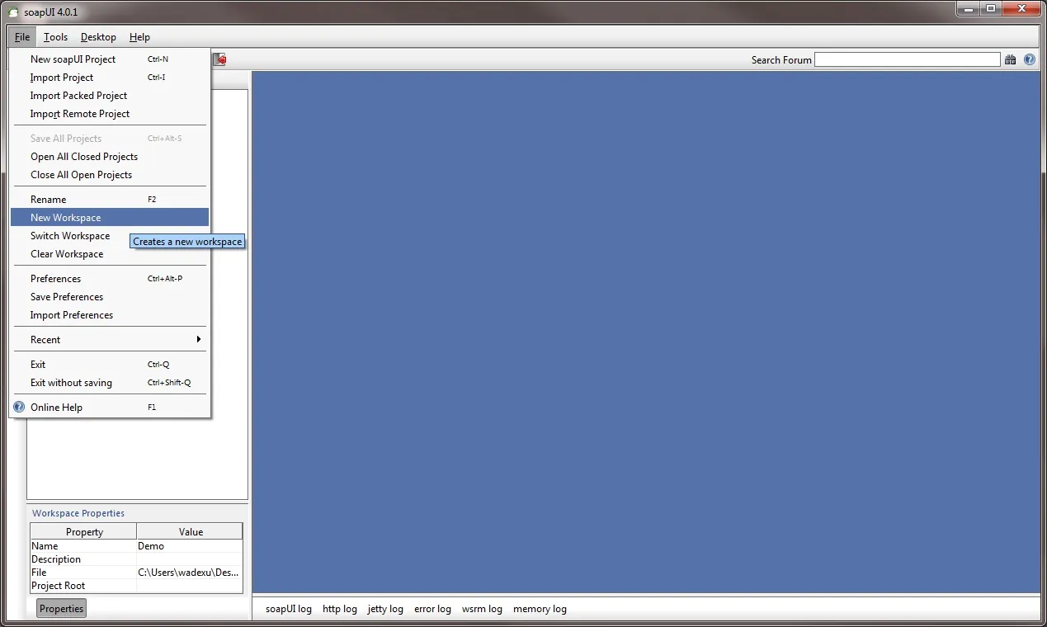Choose Close All Open Projects

click(110, 175)
